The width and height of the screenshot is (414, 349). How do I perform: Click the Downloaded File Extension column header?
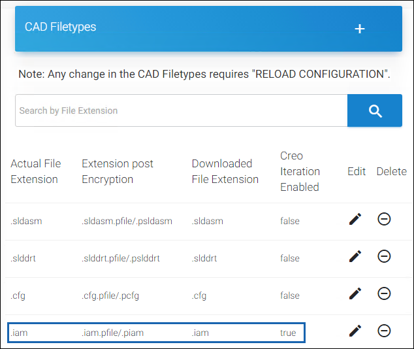[x=222, y=171]
